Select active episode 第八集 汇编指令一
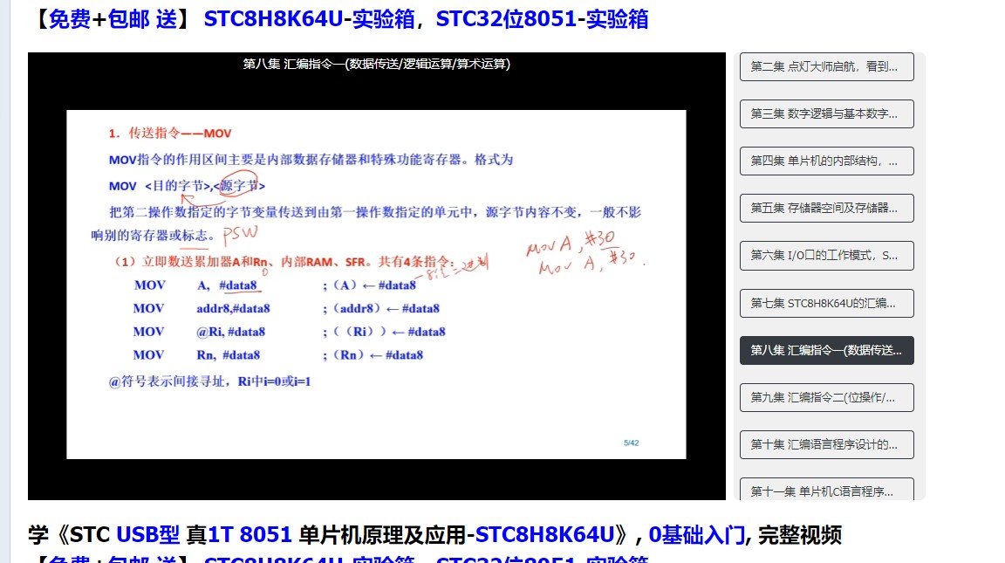Image resolution: width=1005 pixels, height=563 pixels. (x=826, y=351)
